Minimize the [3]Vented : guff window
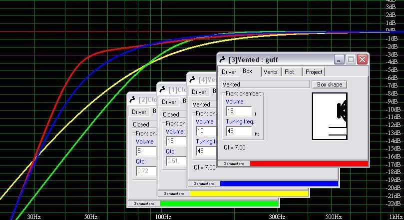The height and width of the screenshot is (220, 404). pos(339,59)
